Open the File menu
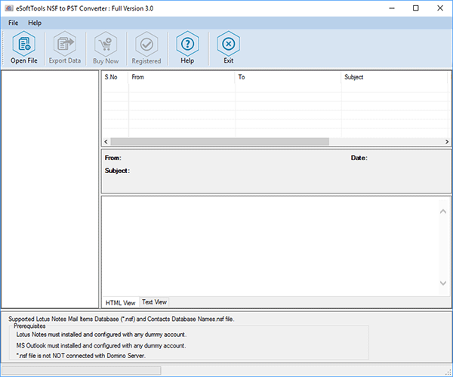This screenshot has height=377, width=453. [x=14, y=23]
